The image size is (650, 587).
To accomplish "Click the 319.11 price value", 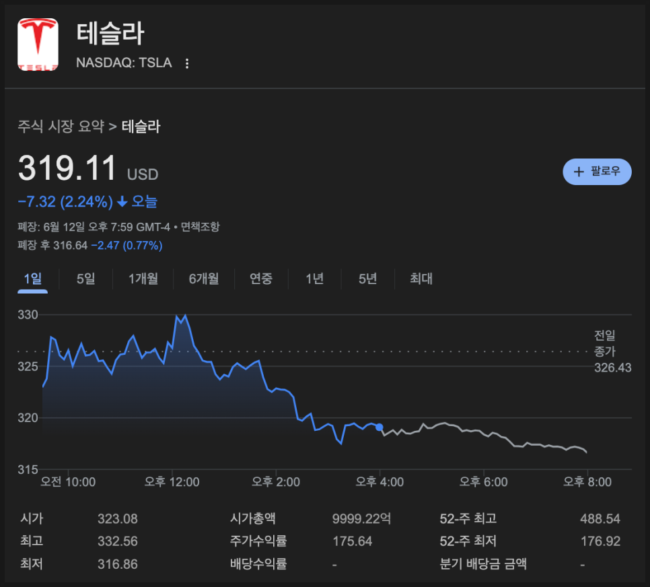I will pos(67,168).
